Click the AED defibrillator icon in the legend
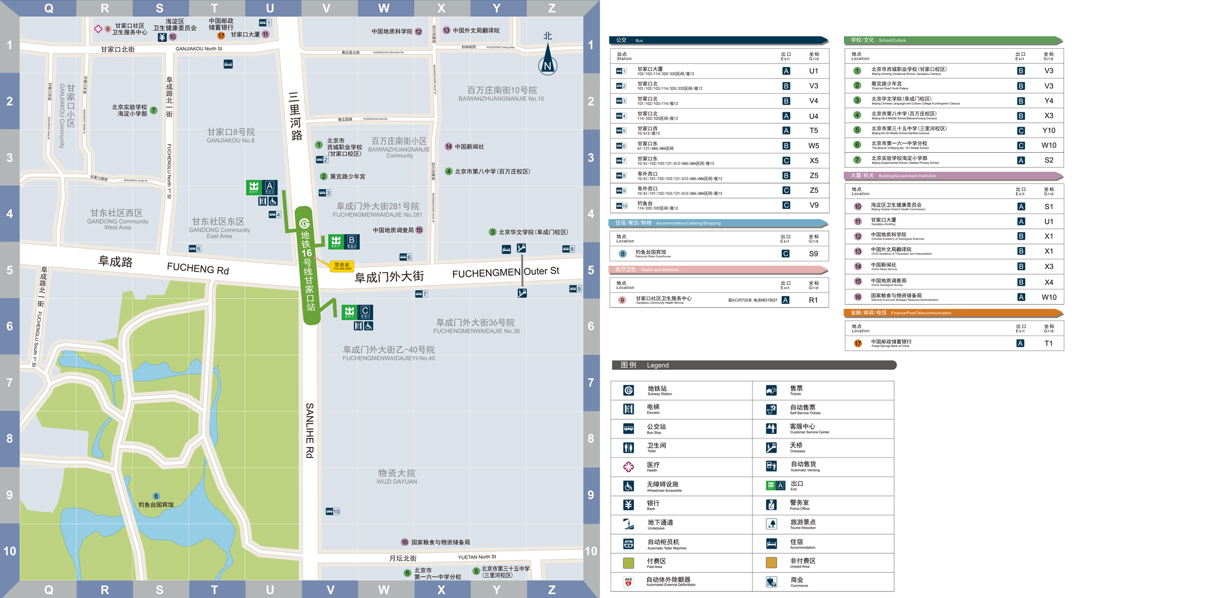 pos(628,582)
